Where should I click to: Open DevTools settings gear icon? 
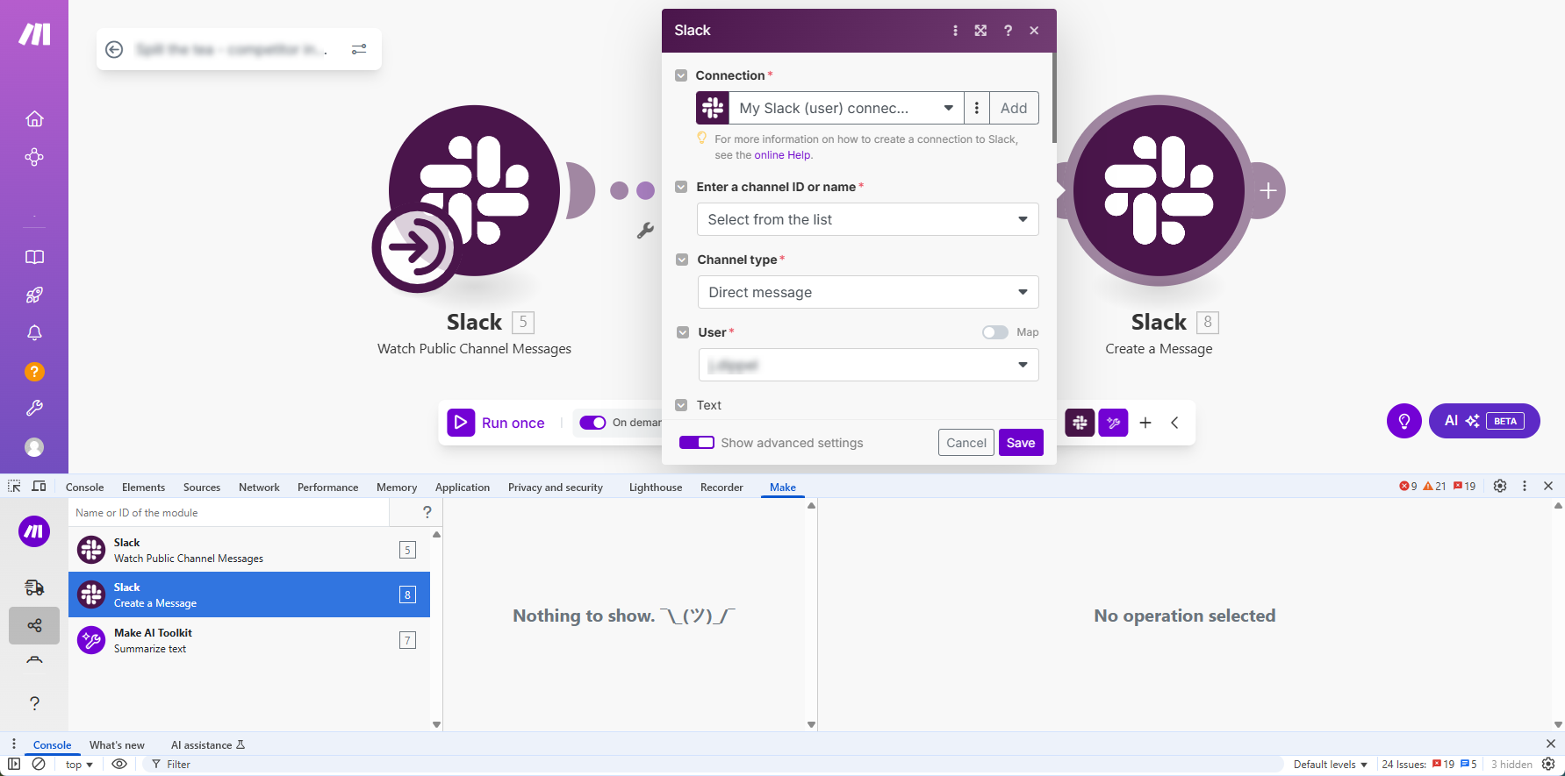(1500, 486)
